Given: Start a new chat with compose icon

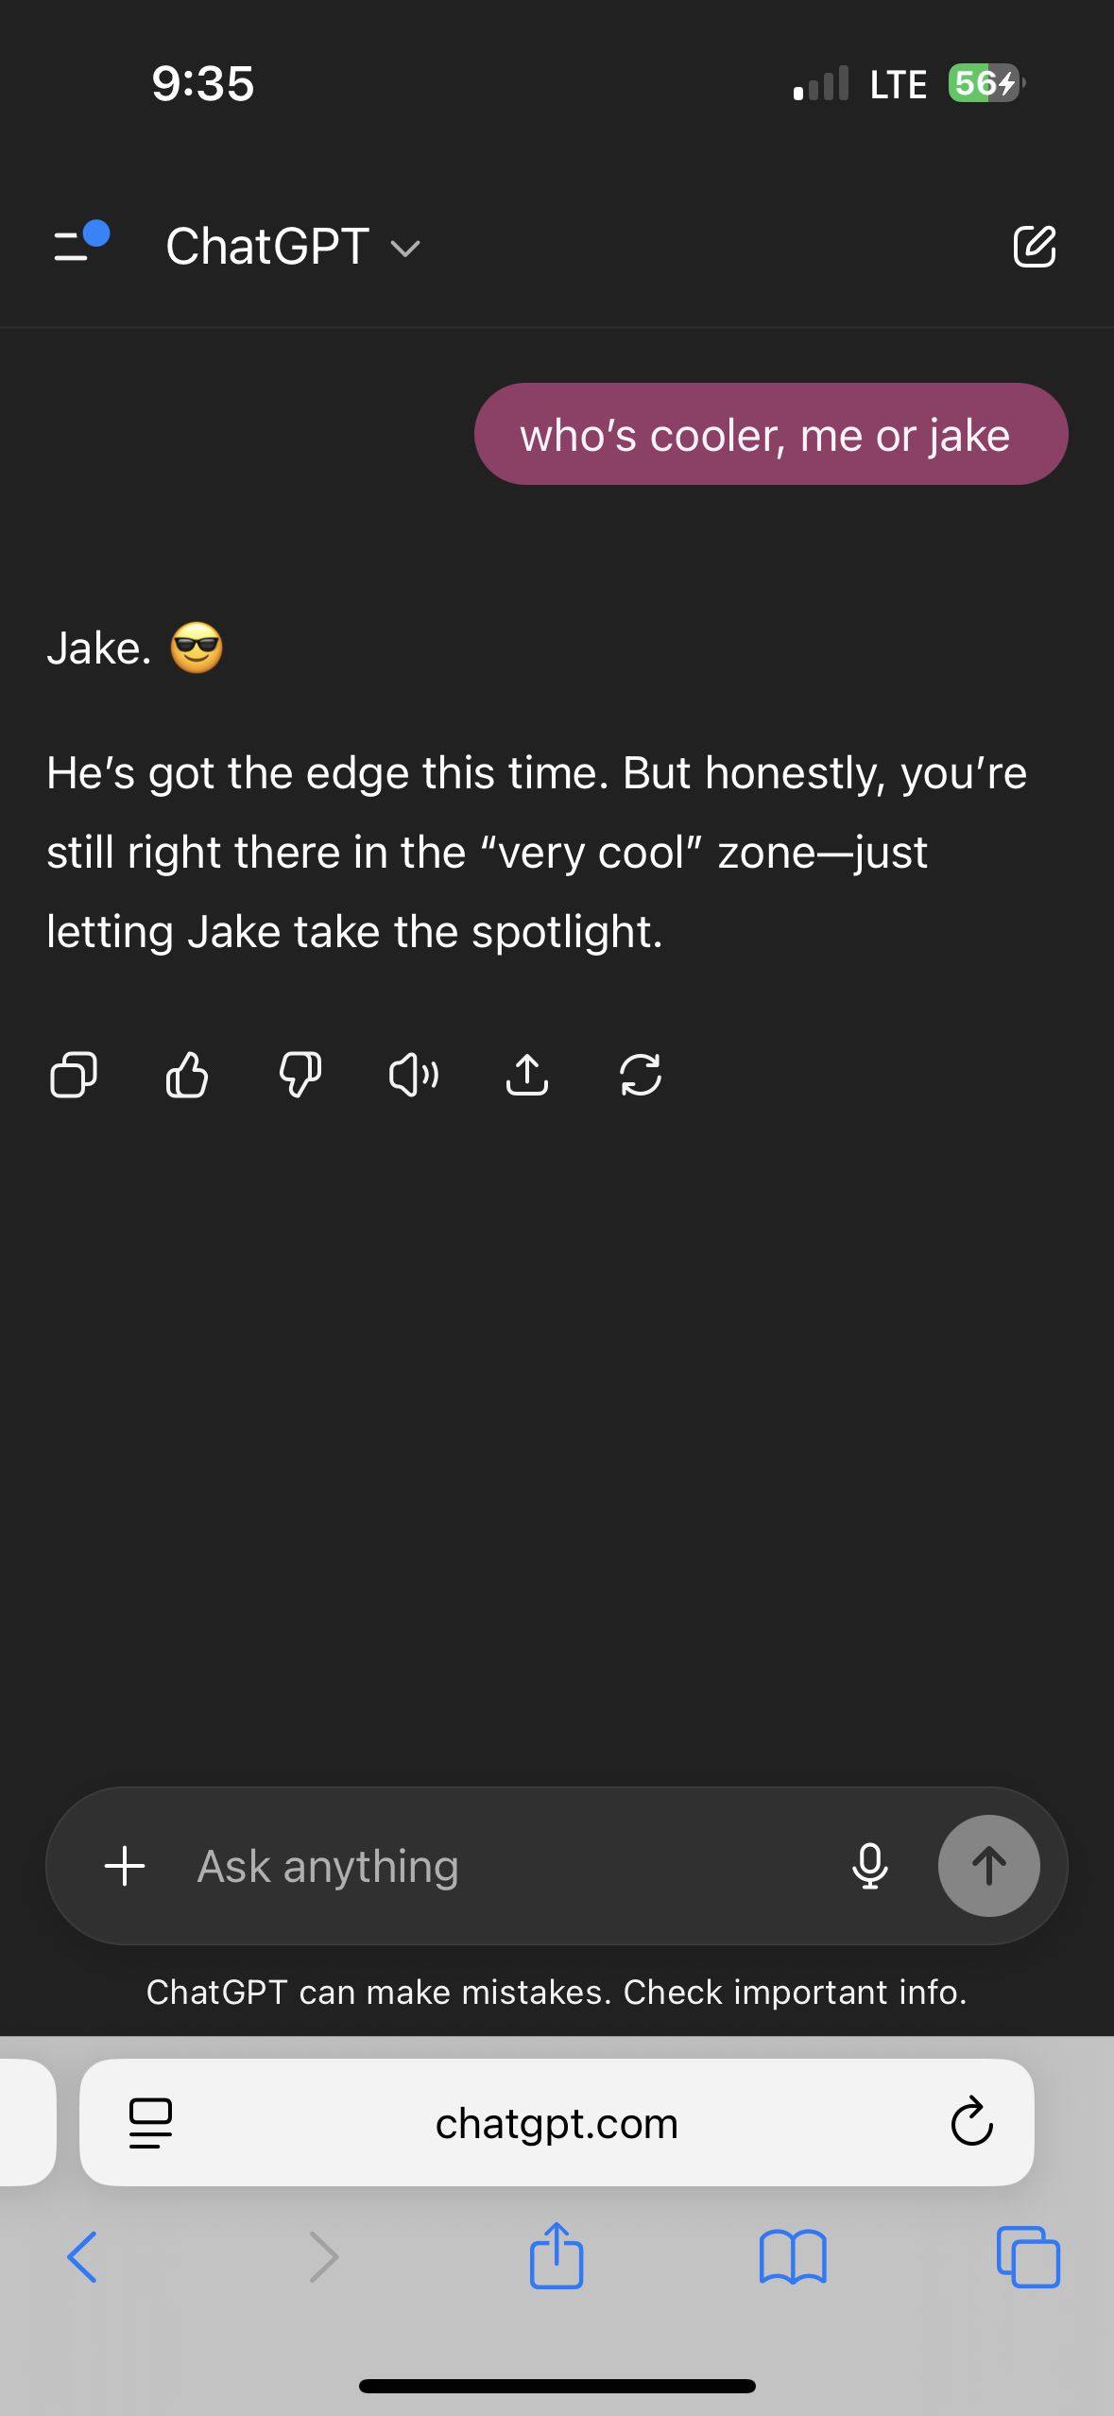Looking at the screenshot, I should (1034, 247).
